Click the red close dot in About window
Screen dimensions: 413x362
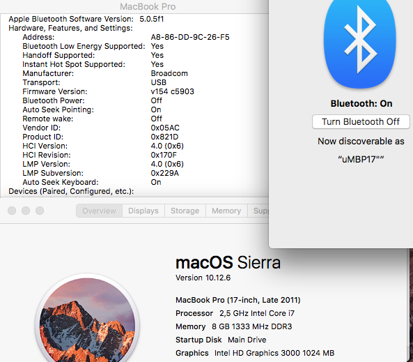pos(12,211)
